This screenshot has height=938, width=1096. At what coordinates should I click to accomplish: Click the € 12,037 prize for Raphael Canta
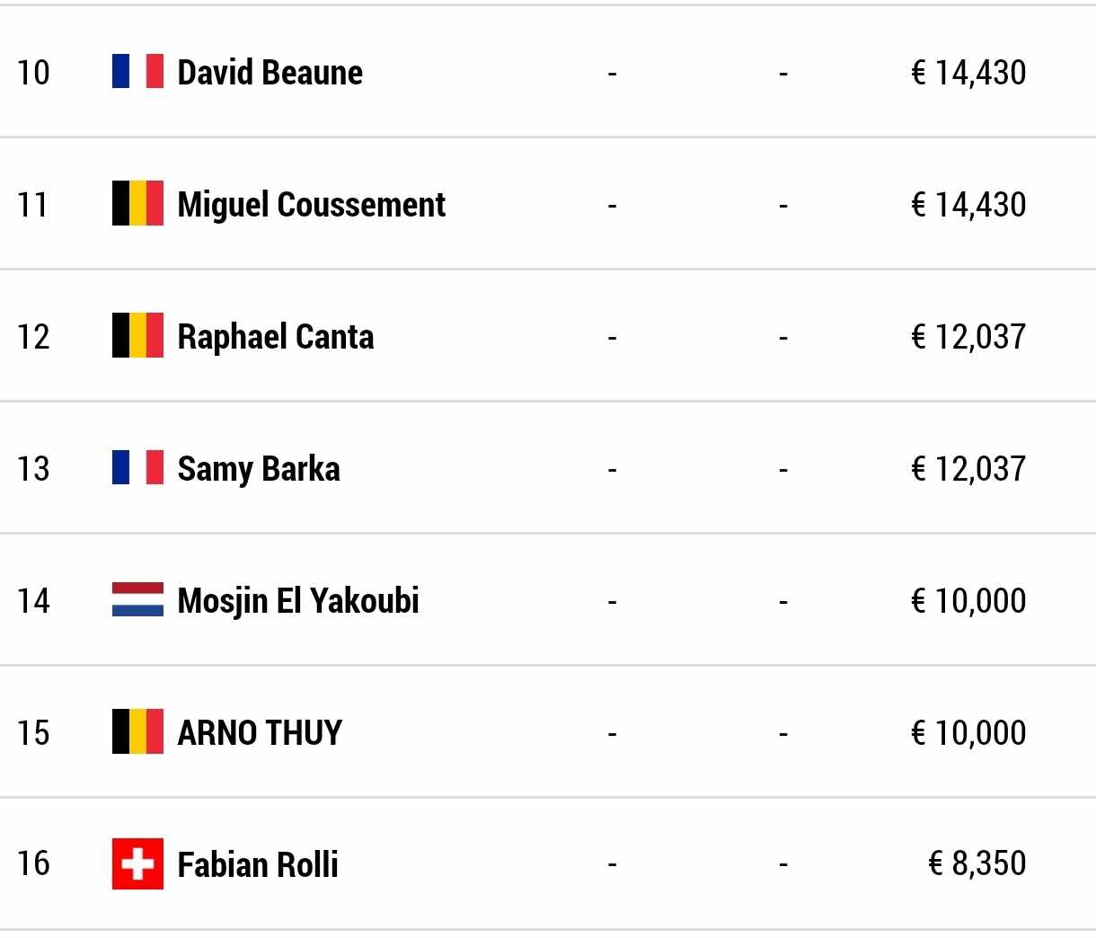tap(968, 337)
